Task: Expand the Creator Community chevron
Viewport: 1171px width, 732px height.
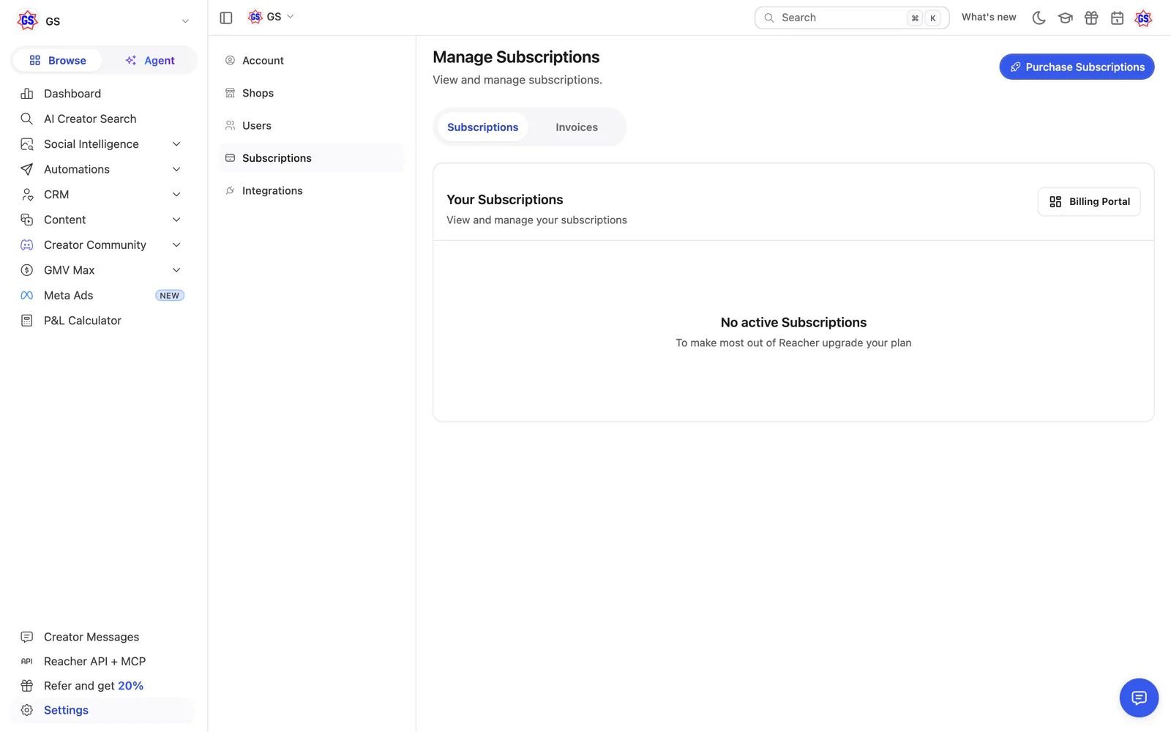Action: (176, 245)
